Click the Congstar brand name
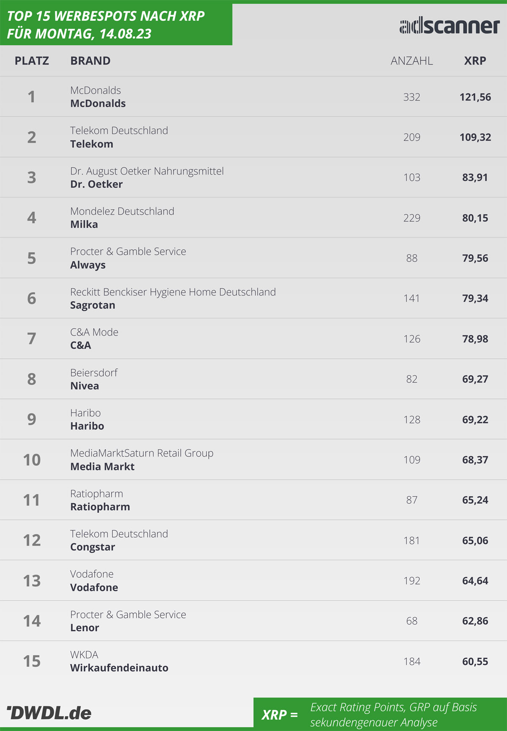The width and height of the screenshot is (507, 731). point(93,547)
